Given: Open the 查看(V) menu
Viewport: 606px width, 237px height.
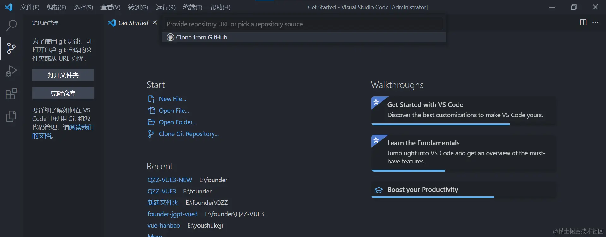Looking at the screenshot, I should point(111,7).
